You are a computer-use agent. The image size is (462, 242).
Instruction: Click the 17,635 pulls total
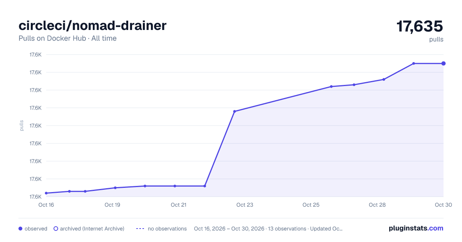[x=420, y=27]
